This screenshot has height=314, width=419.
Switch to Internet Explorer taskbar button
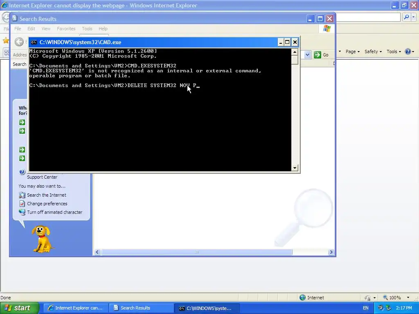(76, 308)
